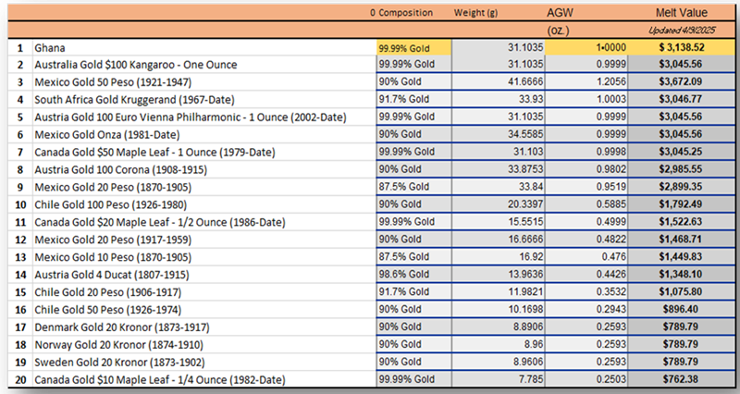Click the 'Updated 4/9/2025' note
The width and height of the screenshot is (740, 394).
point(682,31)
